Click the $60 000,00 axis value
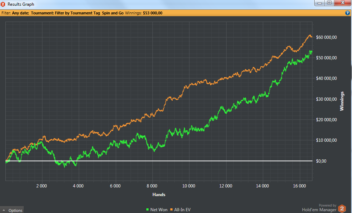Image resolution: width=352 pixels, height=213 pixels. pyautogui.click(x=326, y=37)
